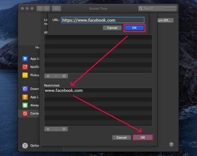The image size is (197, 156).
Task: Zoom the Screen Time window
Action: pyautogui.click(x=32, y=9)
